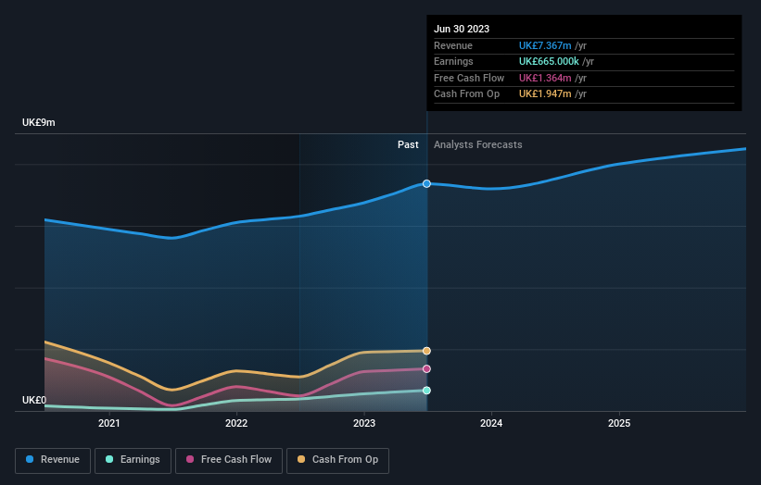This screenshot has height=485, width=761.
Task: Select the Revenue data point marker on chart
Action: [x=426, y=183]
